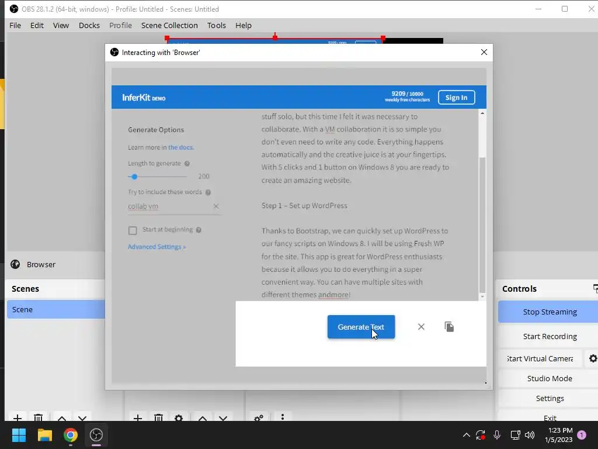The image size is (598, 449).
Task: Close the Interacting with 'Browser' dialog
Action: coord(484,52)
